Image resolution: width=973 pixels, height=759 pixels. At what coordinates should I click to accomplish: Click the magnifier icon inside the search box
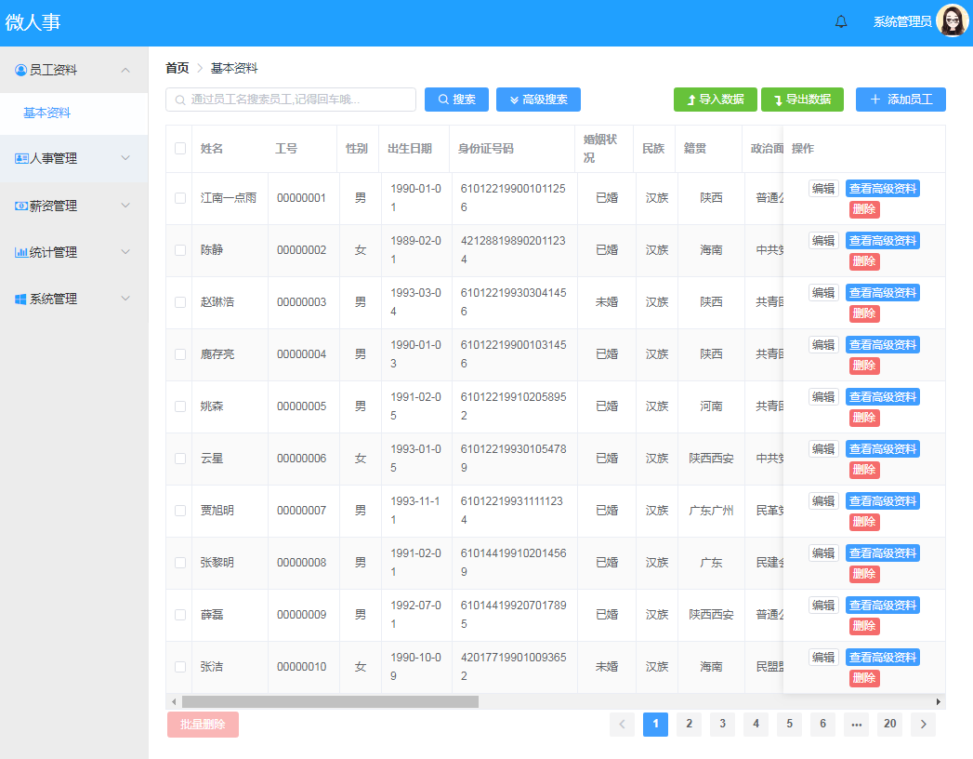click(x=182, y=99)
